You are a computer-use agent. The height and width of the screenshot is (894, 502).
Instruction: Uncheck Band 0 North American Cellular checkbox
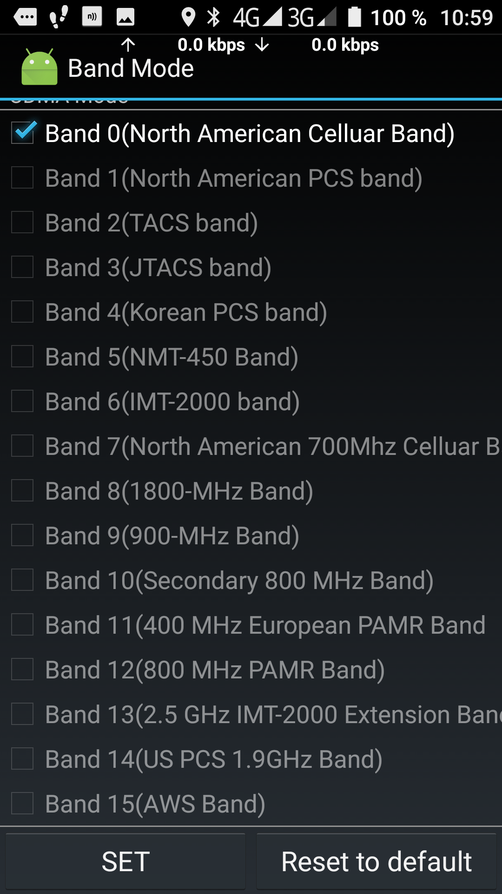(23, 133)
